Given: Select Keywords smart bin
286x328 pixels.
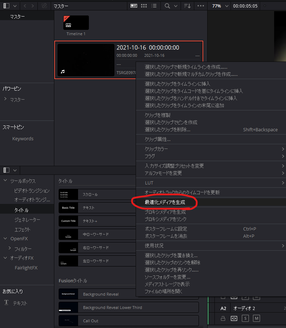Looking at the screenshot, I should pos(23,139).
